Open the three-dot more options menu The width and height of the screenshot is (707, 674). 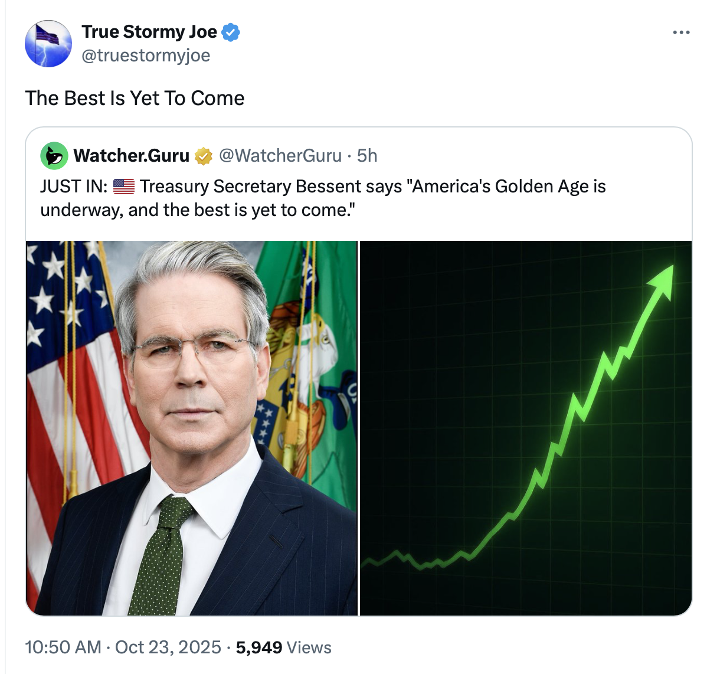pos(681,32)
